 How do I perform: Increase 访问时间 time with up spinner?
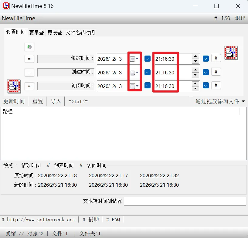[x=195, y=83]
